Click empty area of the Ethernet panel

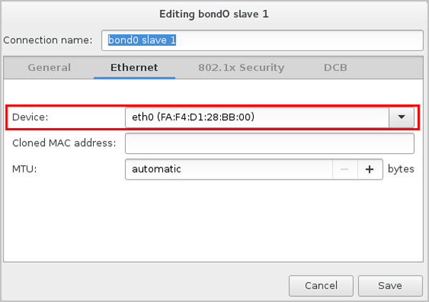coord(214,222)
